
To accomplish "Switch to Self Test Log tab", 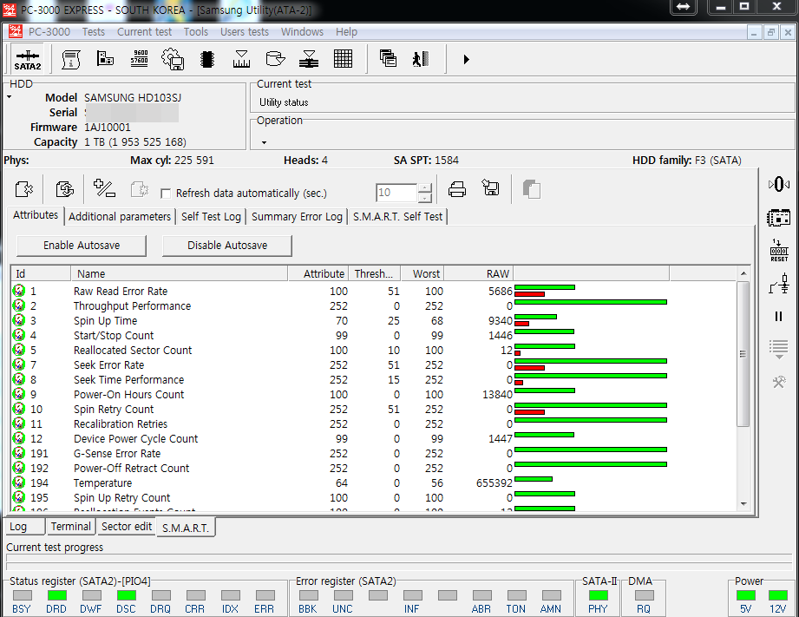I will pos(211,217).
